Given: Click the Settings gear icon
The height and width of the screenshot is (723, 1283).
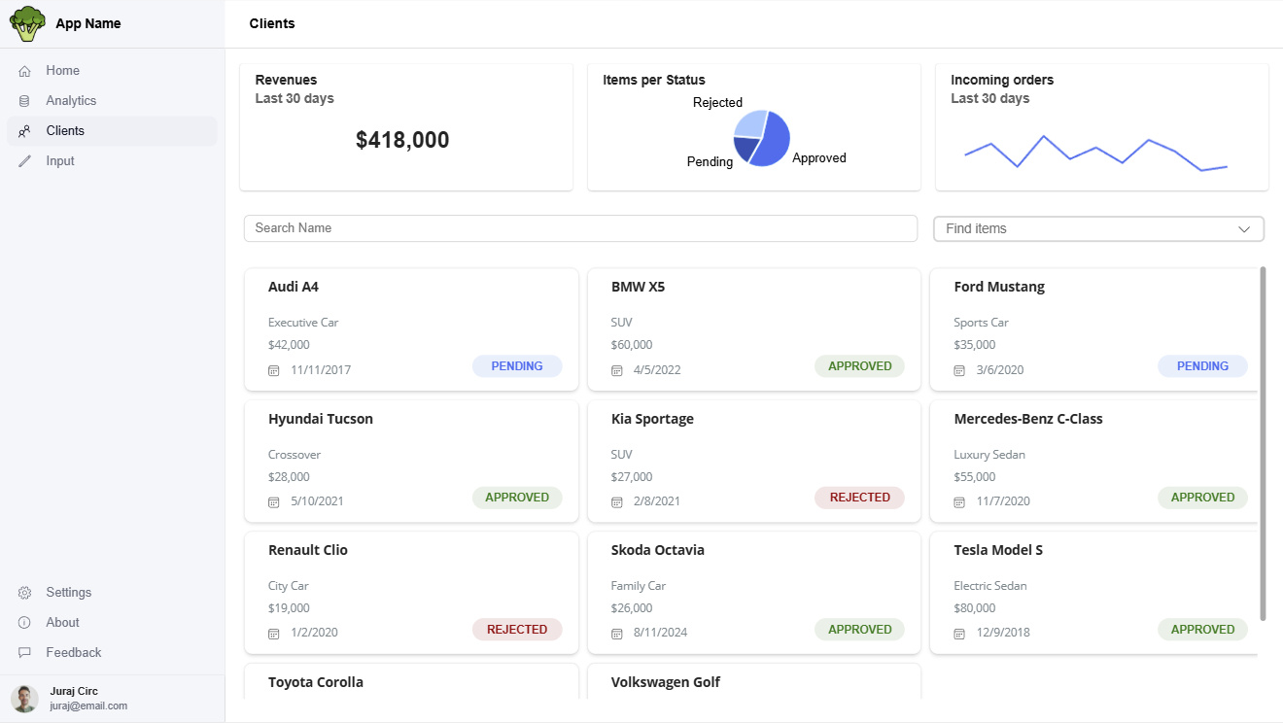Looking at the screenshot, I should pos(24,593).
